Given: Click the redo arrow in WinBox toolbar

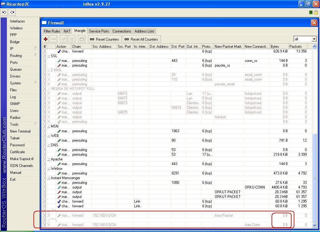Looking at the screenshot, I should pyautogui.click(x=12, y=12).
